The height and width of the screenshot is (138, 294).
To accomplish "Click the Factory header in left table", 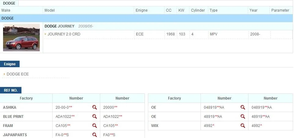I will point(26,98).
